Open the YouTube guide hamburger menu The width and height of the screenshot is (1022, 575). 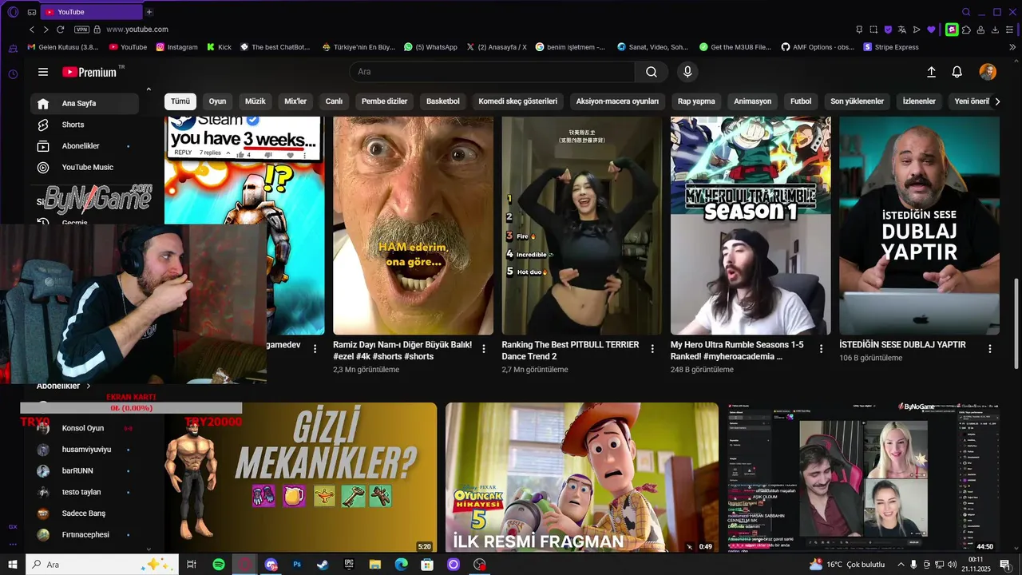[43, 72]
